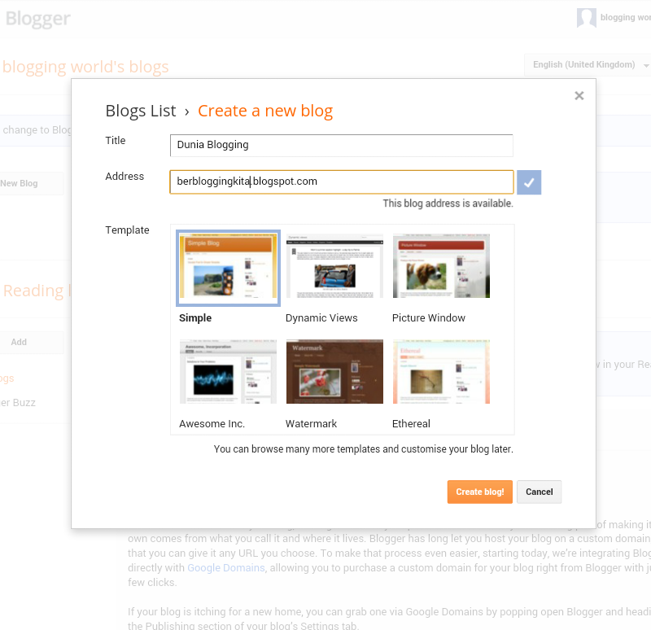Click the Create blog! button
The width and height of the screenshot is (651, 630).
[479, 492]
